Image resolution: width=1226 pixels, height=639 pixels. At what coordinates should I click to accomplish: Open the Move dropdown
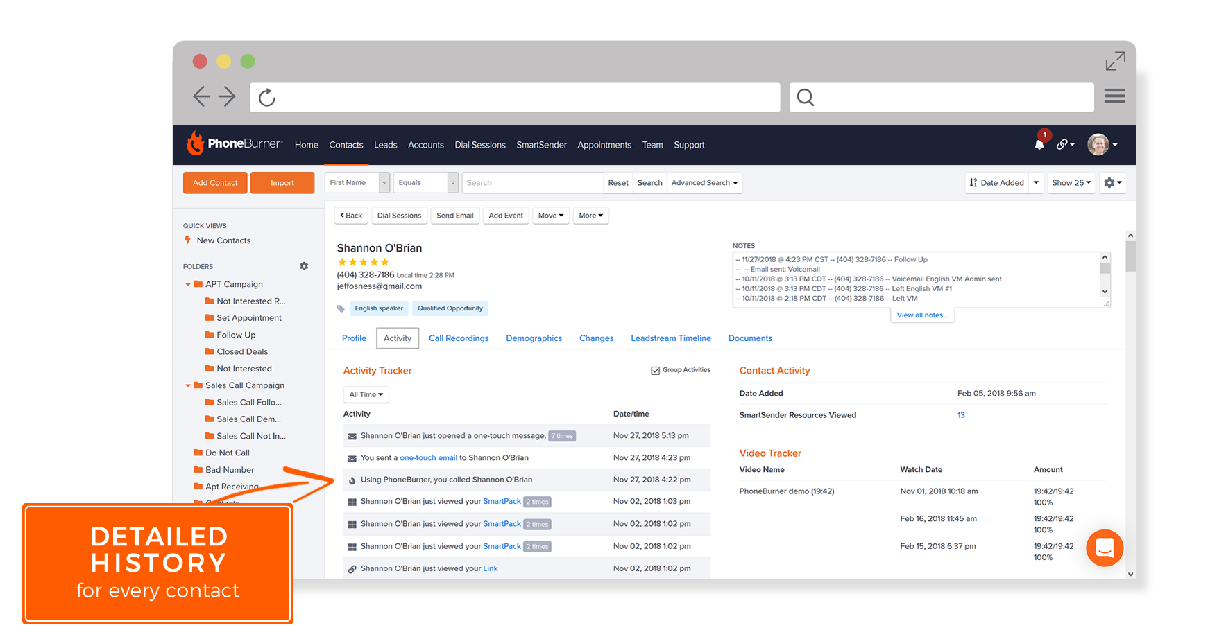pos(551,216)
